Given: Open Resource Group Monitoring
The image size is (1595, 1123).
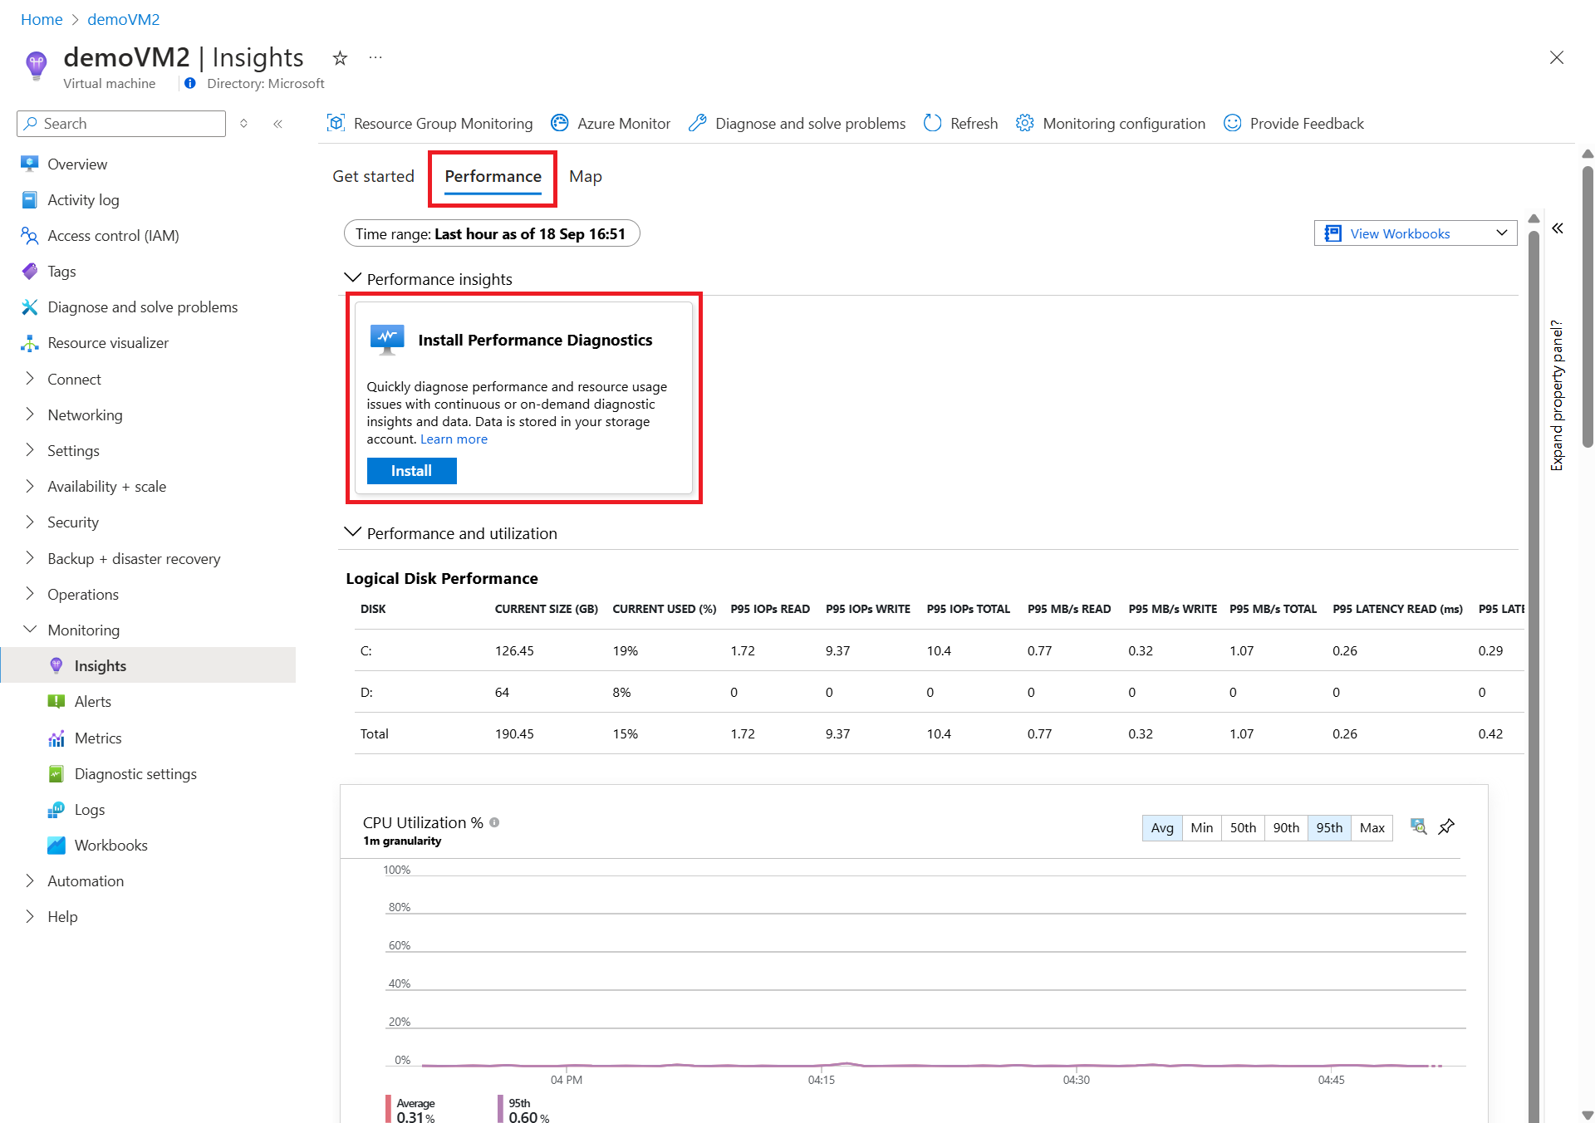Looking at the screenshot, I should 429,123.
